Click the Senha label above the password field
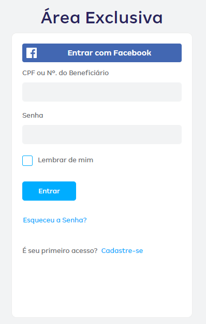Screen dimensions: 206x324 point(33,115)
